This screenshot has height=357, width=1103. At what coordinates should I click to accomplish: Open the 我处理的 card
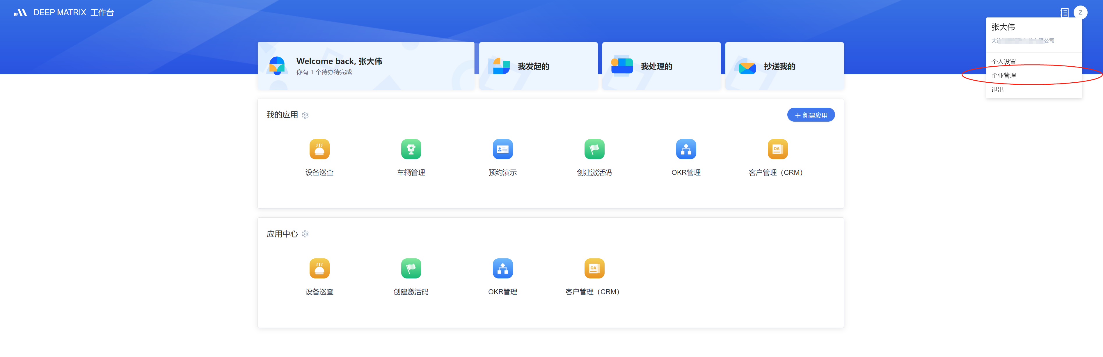(x=662, y=66)
